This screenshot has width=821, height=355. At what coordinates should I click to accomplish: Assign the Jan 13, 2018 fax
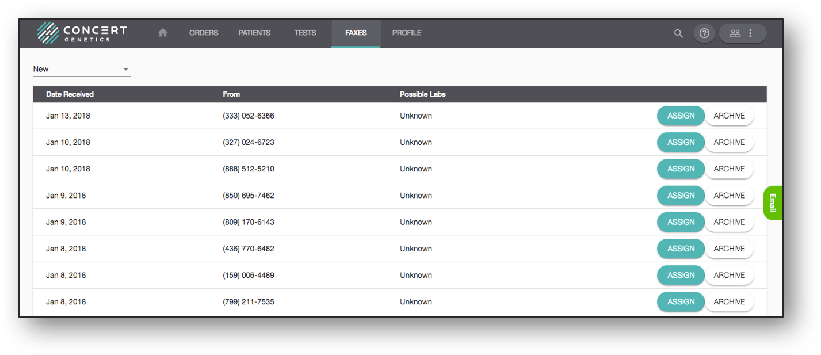click(x=681, y=116)
